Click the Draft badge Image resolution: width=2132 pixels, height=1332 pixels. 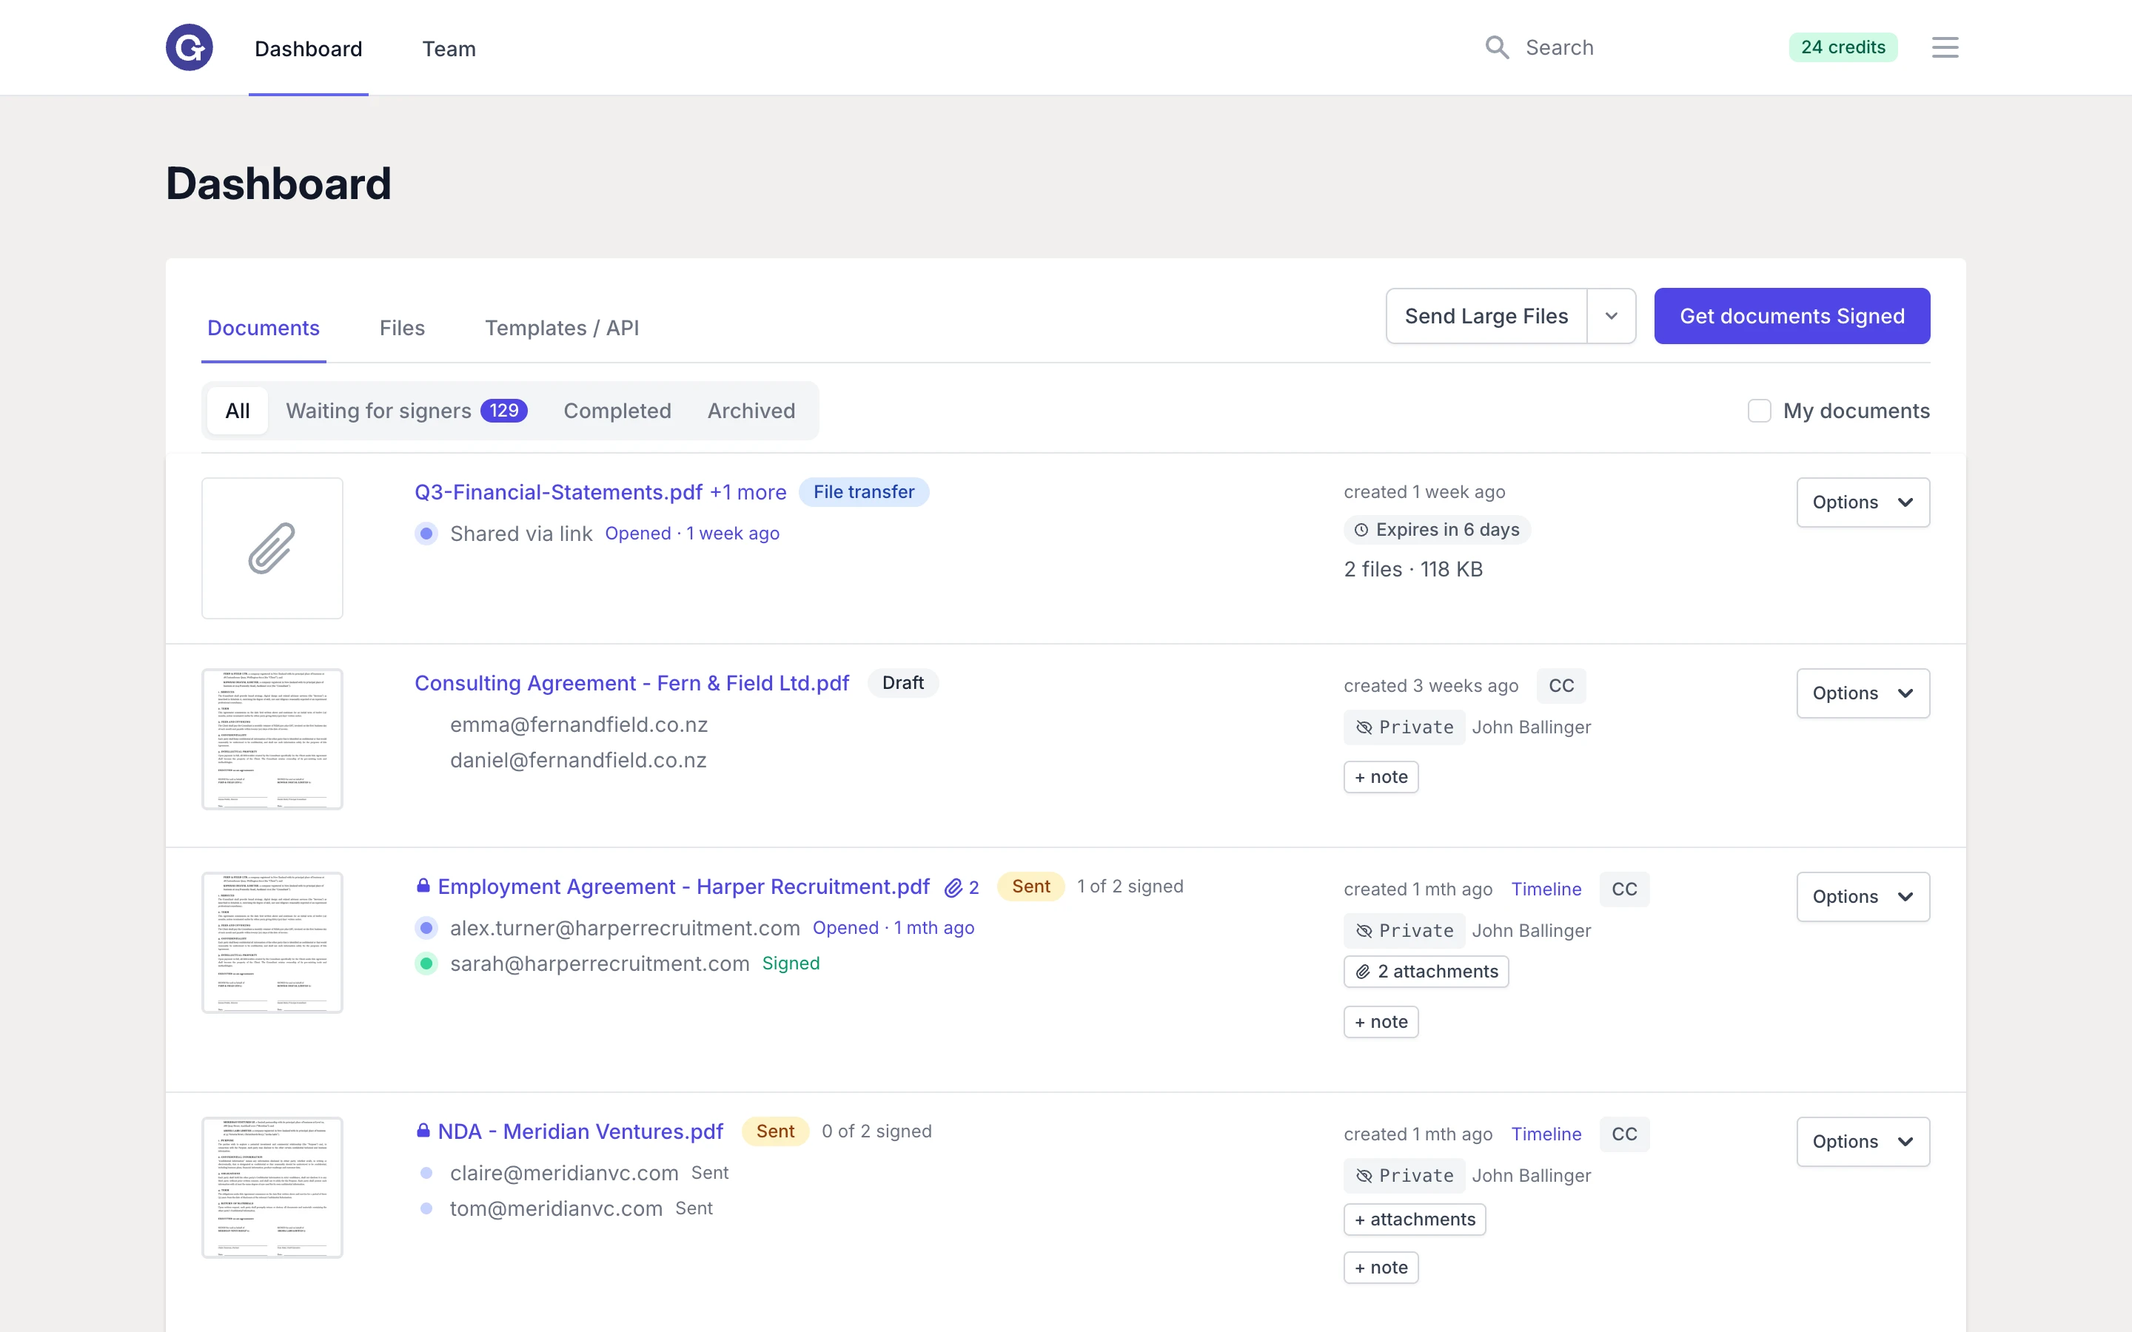(x=903, y=683)
